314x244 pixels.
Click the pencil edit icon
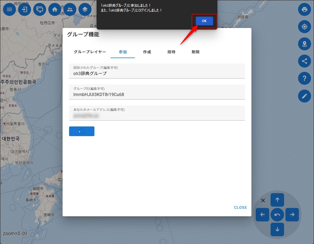point(305,96)
